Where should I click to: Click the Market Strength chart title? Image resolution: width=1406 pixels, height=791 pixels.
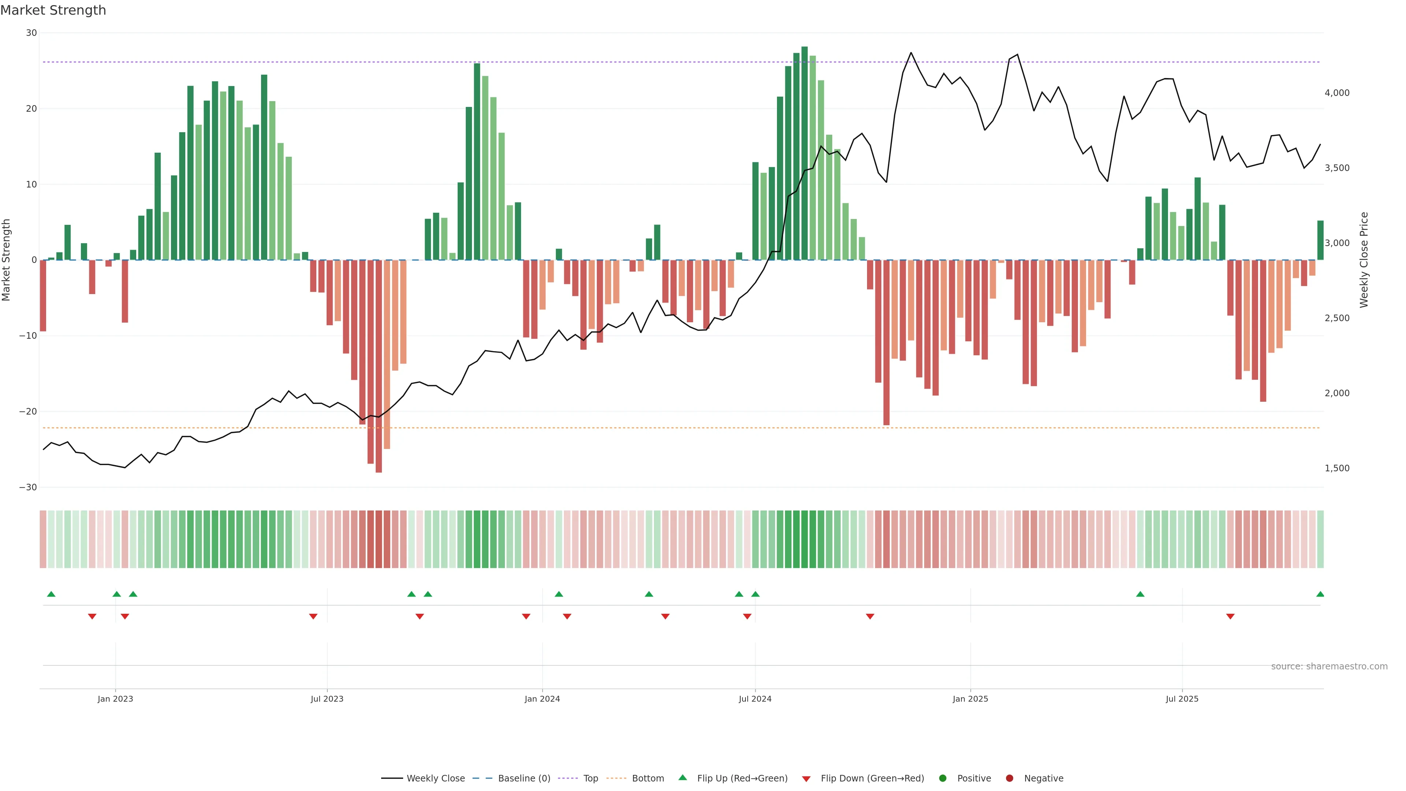coord(53,10)
